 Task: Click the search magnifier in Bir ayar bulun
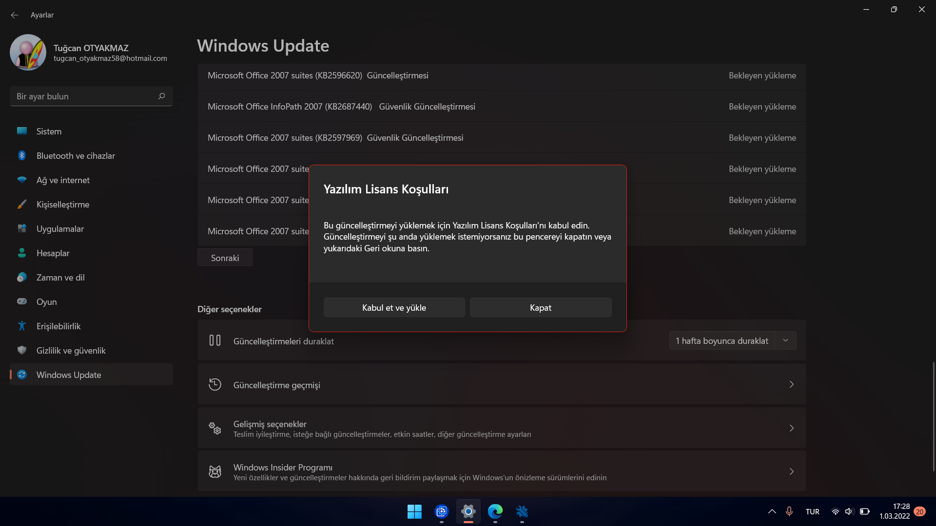[162, 96]
